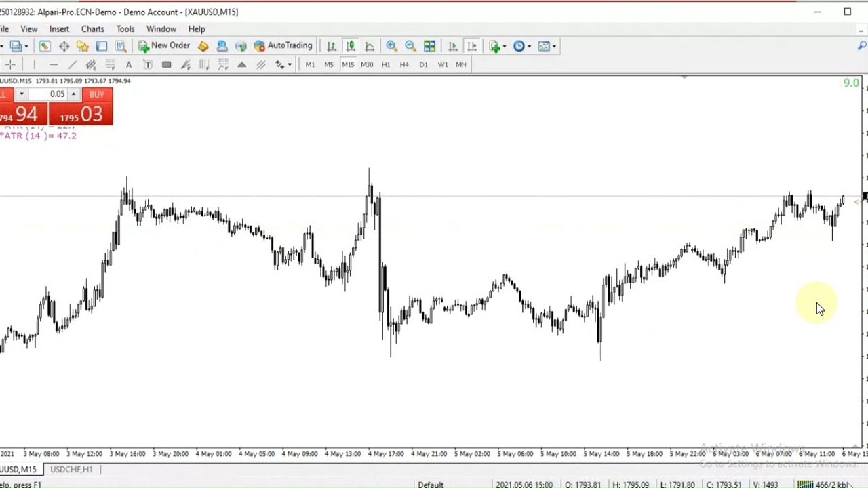Toggle the AutoTrading button
Screen dimensions: 868x488
click(283, 46)
